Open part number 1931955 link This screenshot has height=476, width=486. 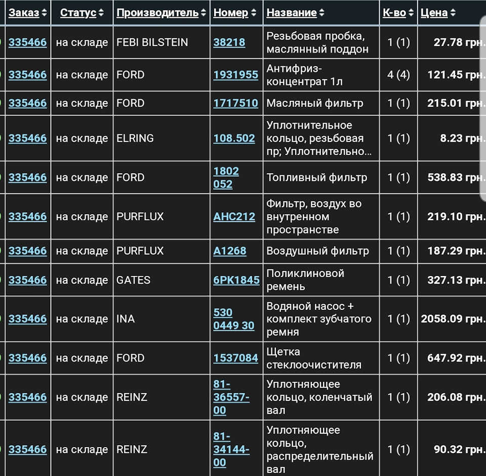coord(235,75)
